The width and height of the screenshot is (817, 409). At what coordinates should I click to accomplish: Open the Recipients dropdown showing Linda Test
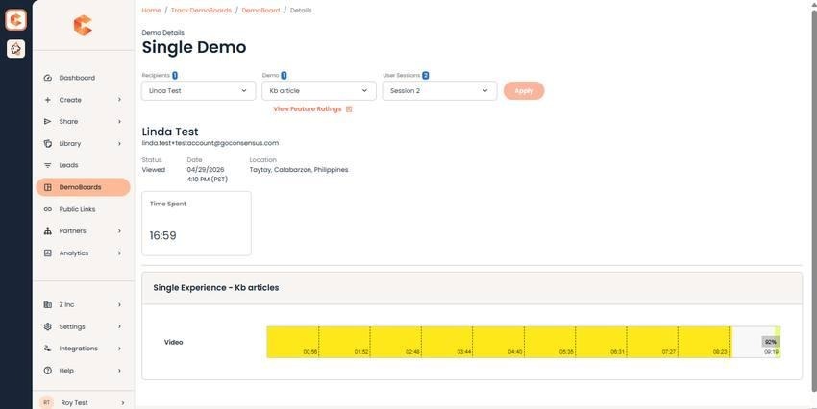click(x=199, y=90)
